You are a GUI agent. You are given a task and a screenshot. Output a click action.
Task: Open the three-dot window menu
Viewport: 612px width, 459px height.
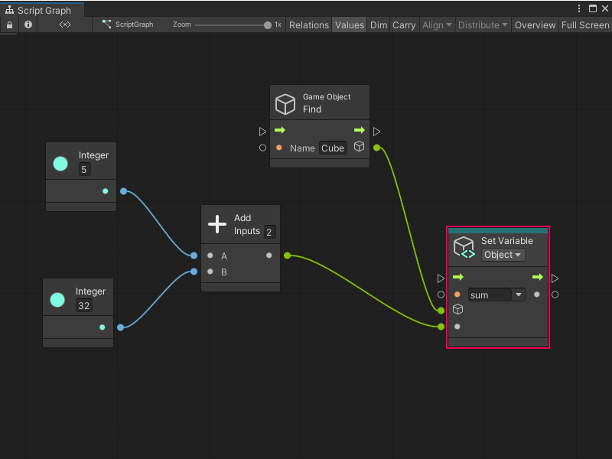579,8
